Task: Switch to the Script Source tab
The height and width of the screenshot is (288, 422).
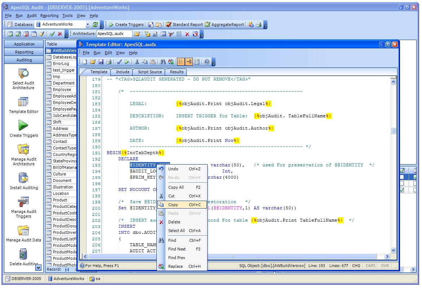Action: (150, 72)
